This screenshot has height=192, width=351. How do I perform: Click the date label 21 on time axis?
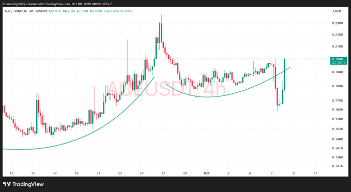98,173
